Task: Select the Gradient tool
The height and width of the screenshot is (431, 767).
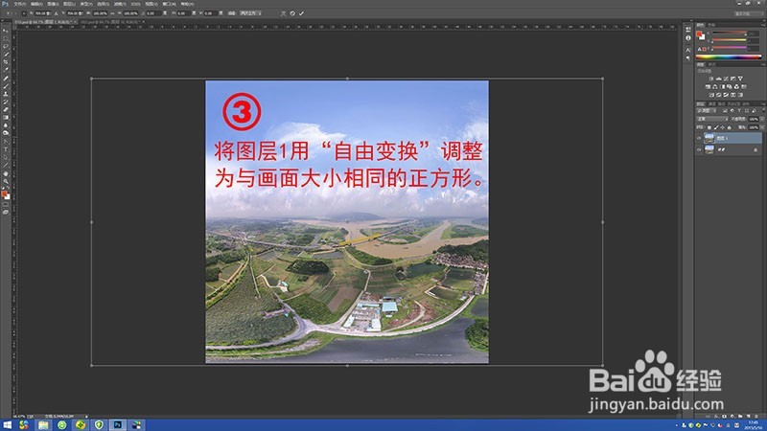Action: pos(6,117)
